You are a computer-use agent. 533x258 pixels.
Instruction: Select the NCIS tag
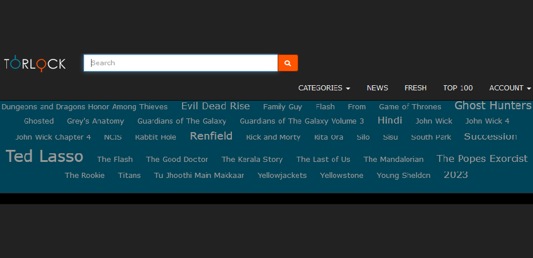pos(113,137)
